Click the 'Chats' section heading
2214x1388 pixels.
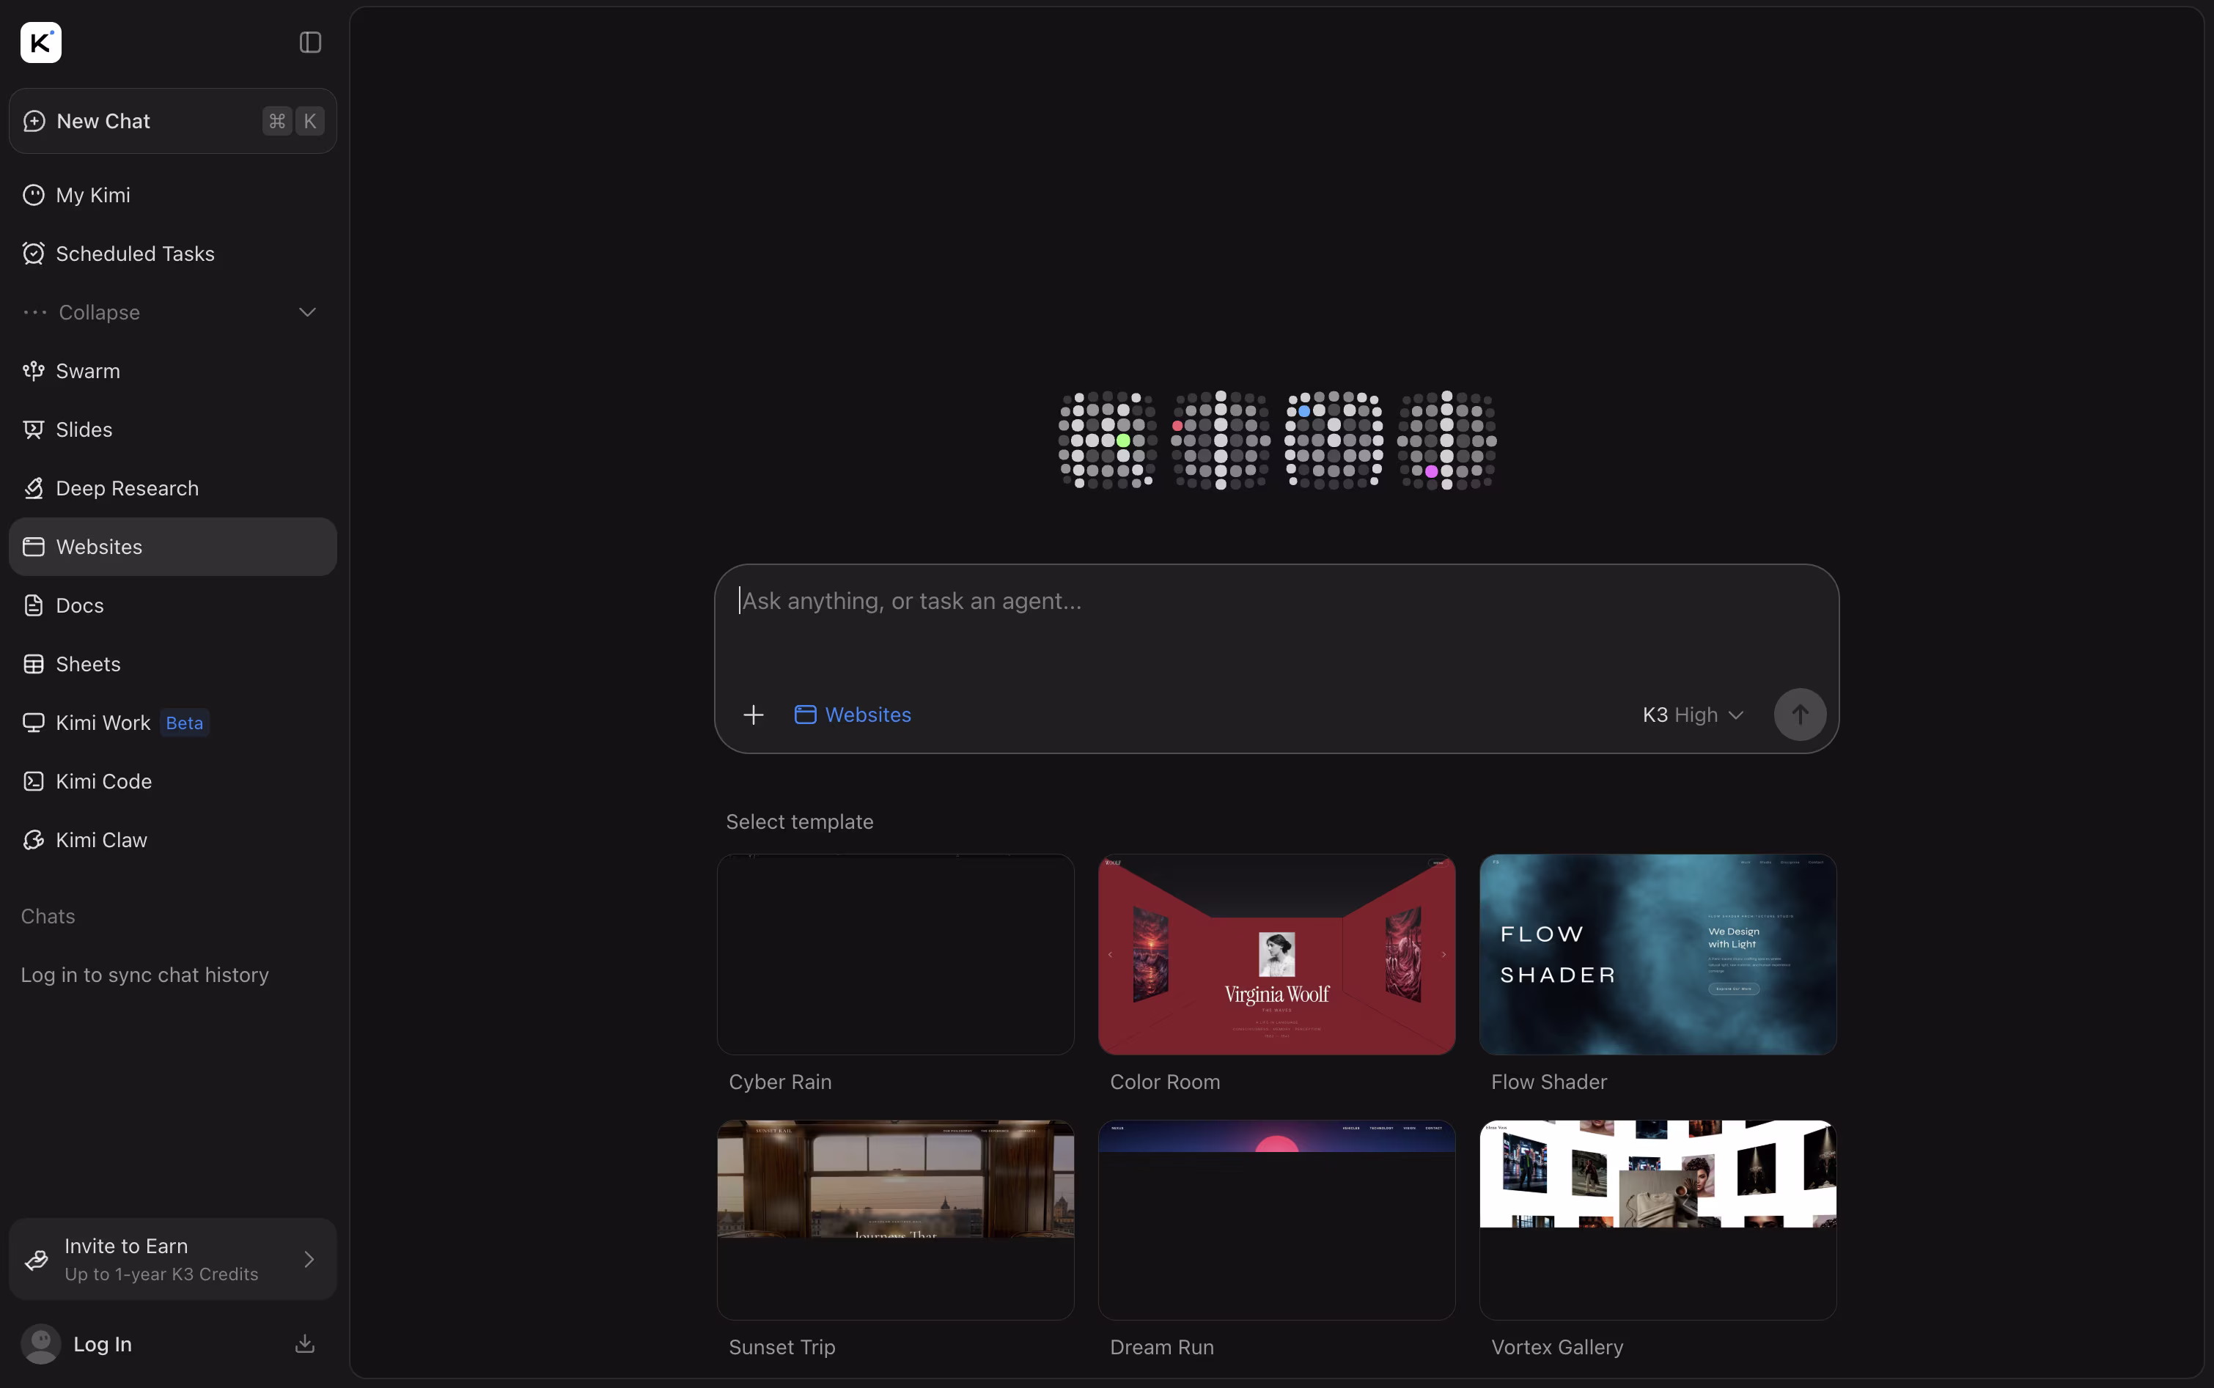(x=48, y=916)
